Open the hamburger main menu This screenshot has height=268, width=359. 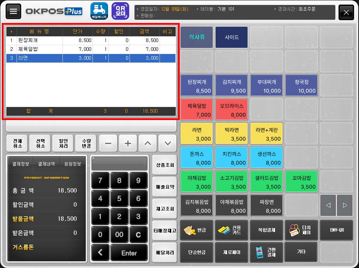(x=13, y=11)
